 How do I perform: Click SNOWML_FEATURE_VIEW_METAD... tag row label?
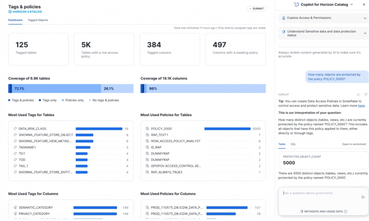tap(45, 141)
